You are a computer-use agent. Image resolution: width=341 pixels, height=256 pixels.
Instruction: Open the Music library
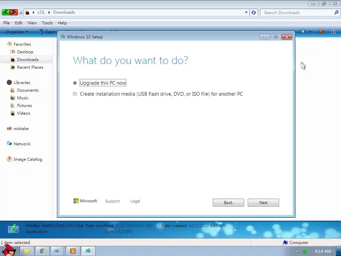coord(19,98)
